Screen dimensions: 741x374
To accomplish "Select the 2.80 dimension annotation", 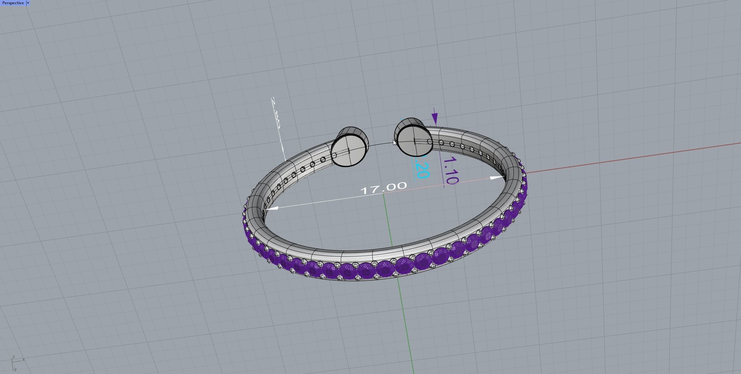I will pyautogui.click(x=276, y=113).
